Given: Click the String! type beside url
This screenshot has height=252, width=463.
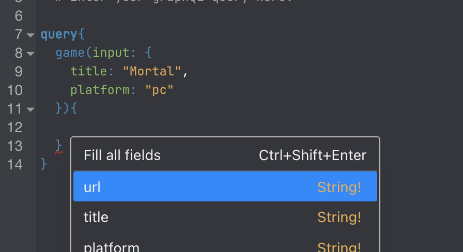Looking at the screenshot, I should [x=339, y=187].
